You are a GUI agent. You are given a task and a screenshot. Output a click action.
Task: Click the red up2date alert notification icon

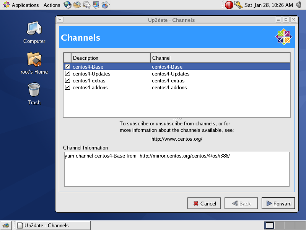[x=229, y=5]
